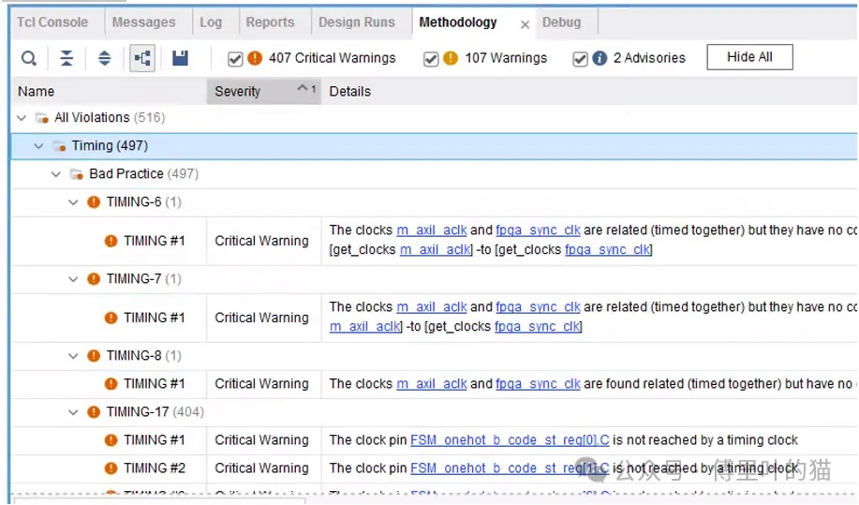859x505 pixels.
Task: Toggle the group-by hierarchy icon
Action: tap(142, 58)
